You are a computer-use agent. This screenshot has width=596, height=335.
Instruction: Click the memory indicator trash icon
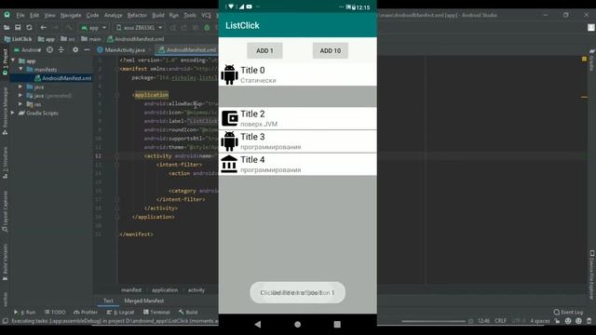point(589,321)
